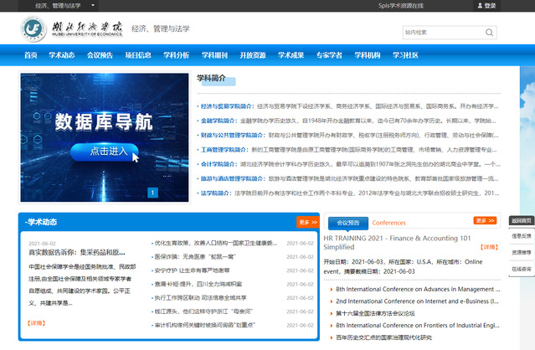Image resolution: width=535 pixels, height=350 pixels.
Task: Click slide indicator 1 on the banner
Action: point(153,193)
